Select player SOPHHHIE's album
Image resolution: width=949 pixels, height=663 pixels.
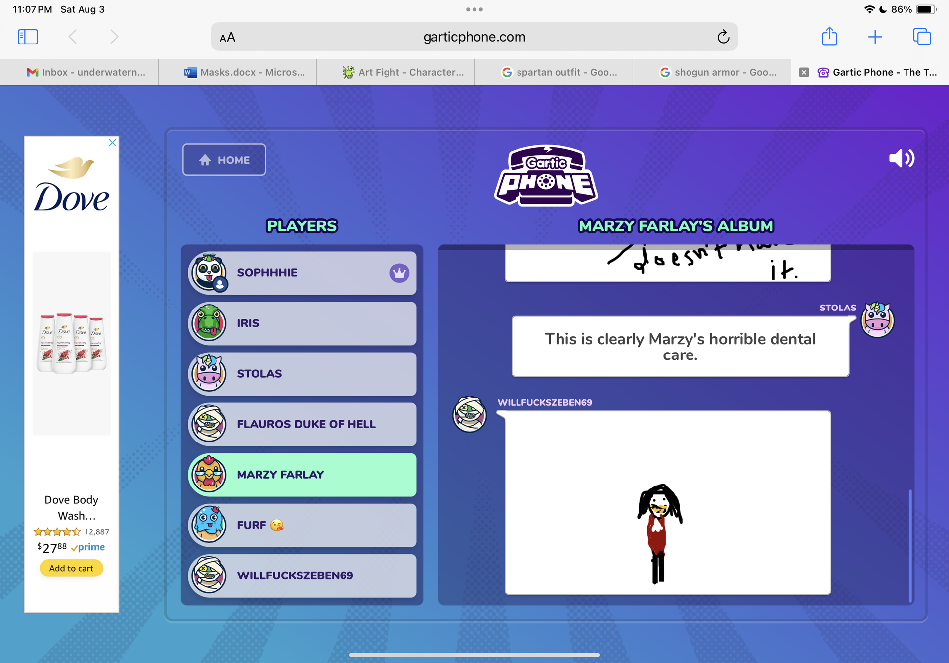(x=302, y=273)
